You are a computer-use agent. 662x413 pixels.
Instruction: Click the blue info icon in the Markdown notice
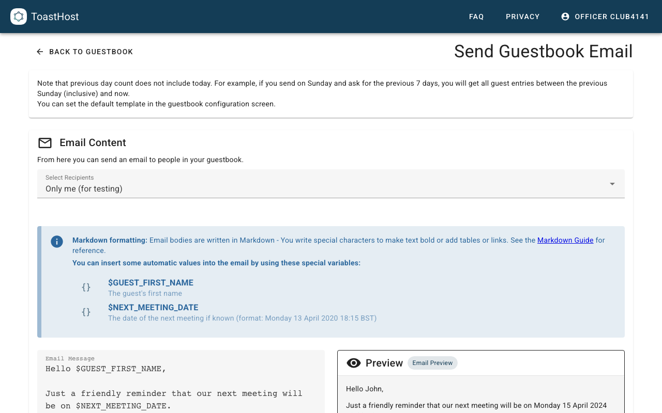tap(57, 241)
